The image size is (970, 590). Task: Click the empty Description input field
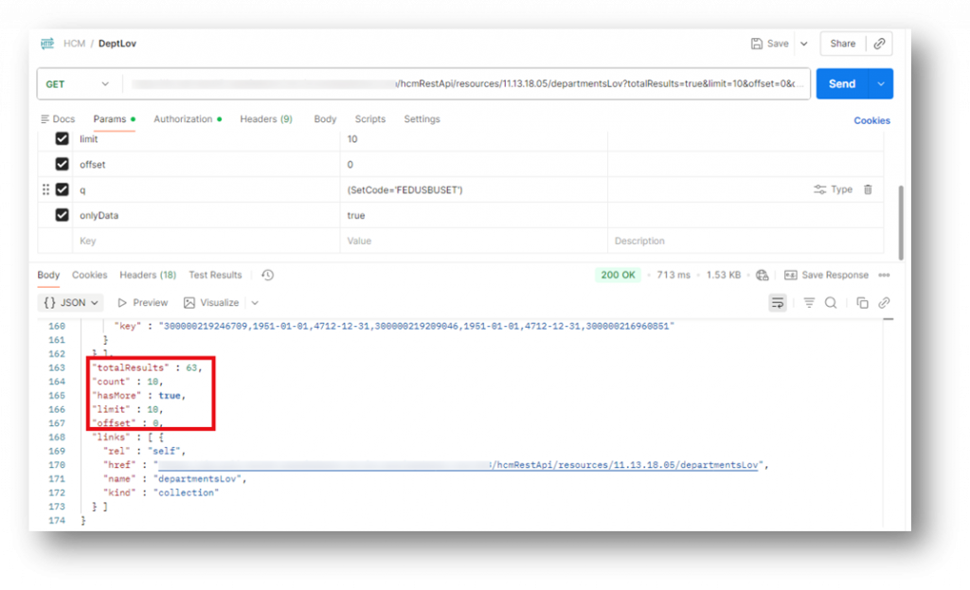745,241
